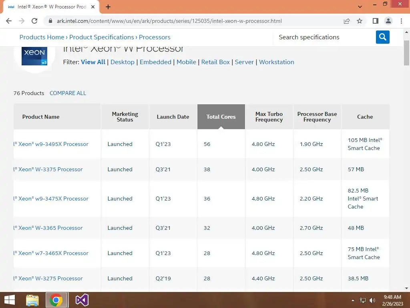Click the browser forward arrow

click(22, 21)
